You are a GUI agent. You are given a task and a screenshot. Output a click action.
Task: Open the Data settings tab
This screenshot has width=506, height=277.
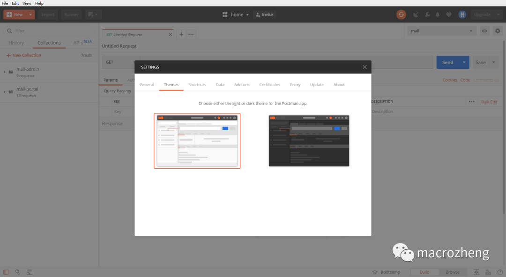click(x=220, y=84)
